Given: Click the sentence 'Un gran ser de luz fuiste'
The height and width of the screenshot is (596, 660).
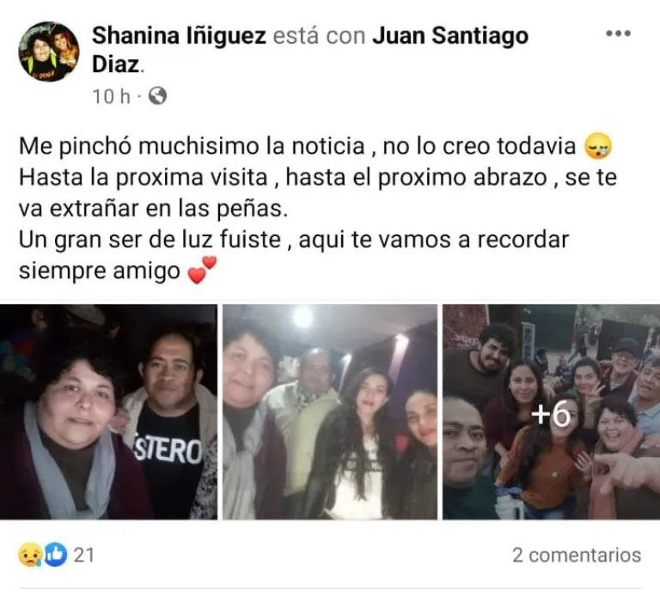Looking at the screenshot, I should 150,240.
